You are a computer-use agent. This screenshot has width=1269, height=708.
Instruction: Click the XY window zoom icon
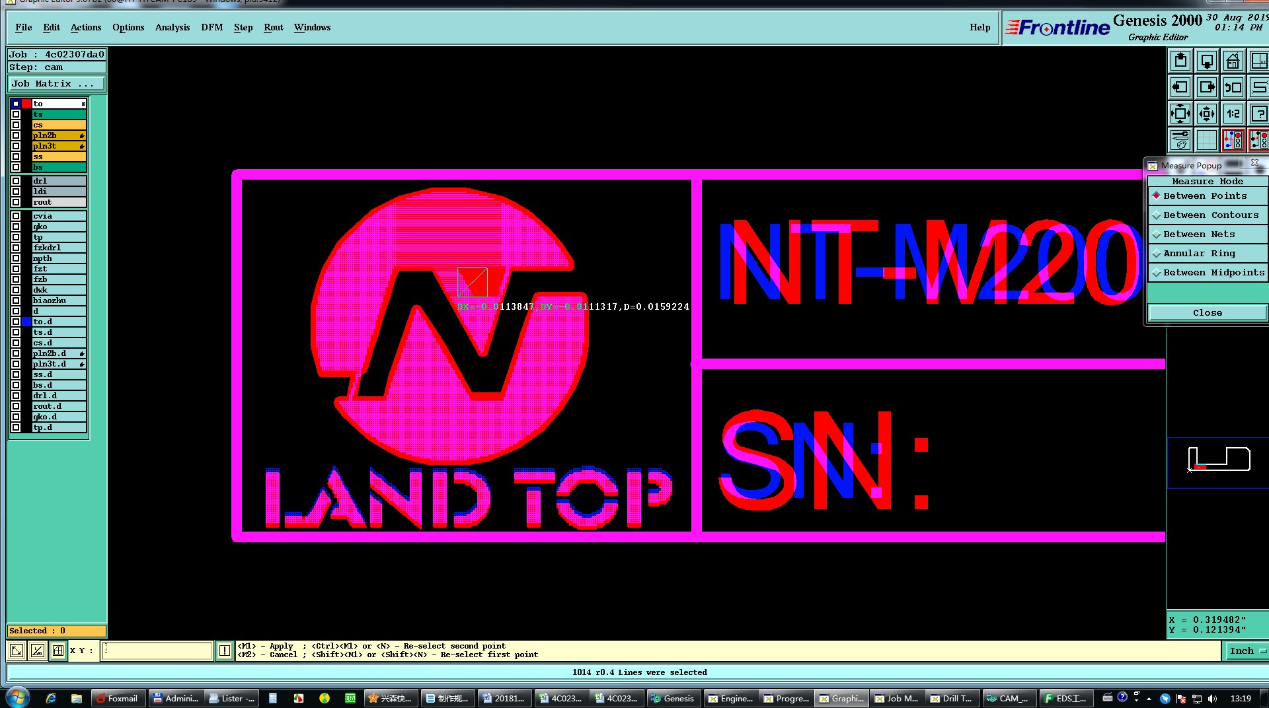(x=1259, y=61)
